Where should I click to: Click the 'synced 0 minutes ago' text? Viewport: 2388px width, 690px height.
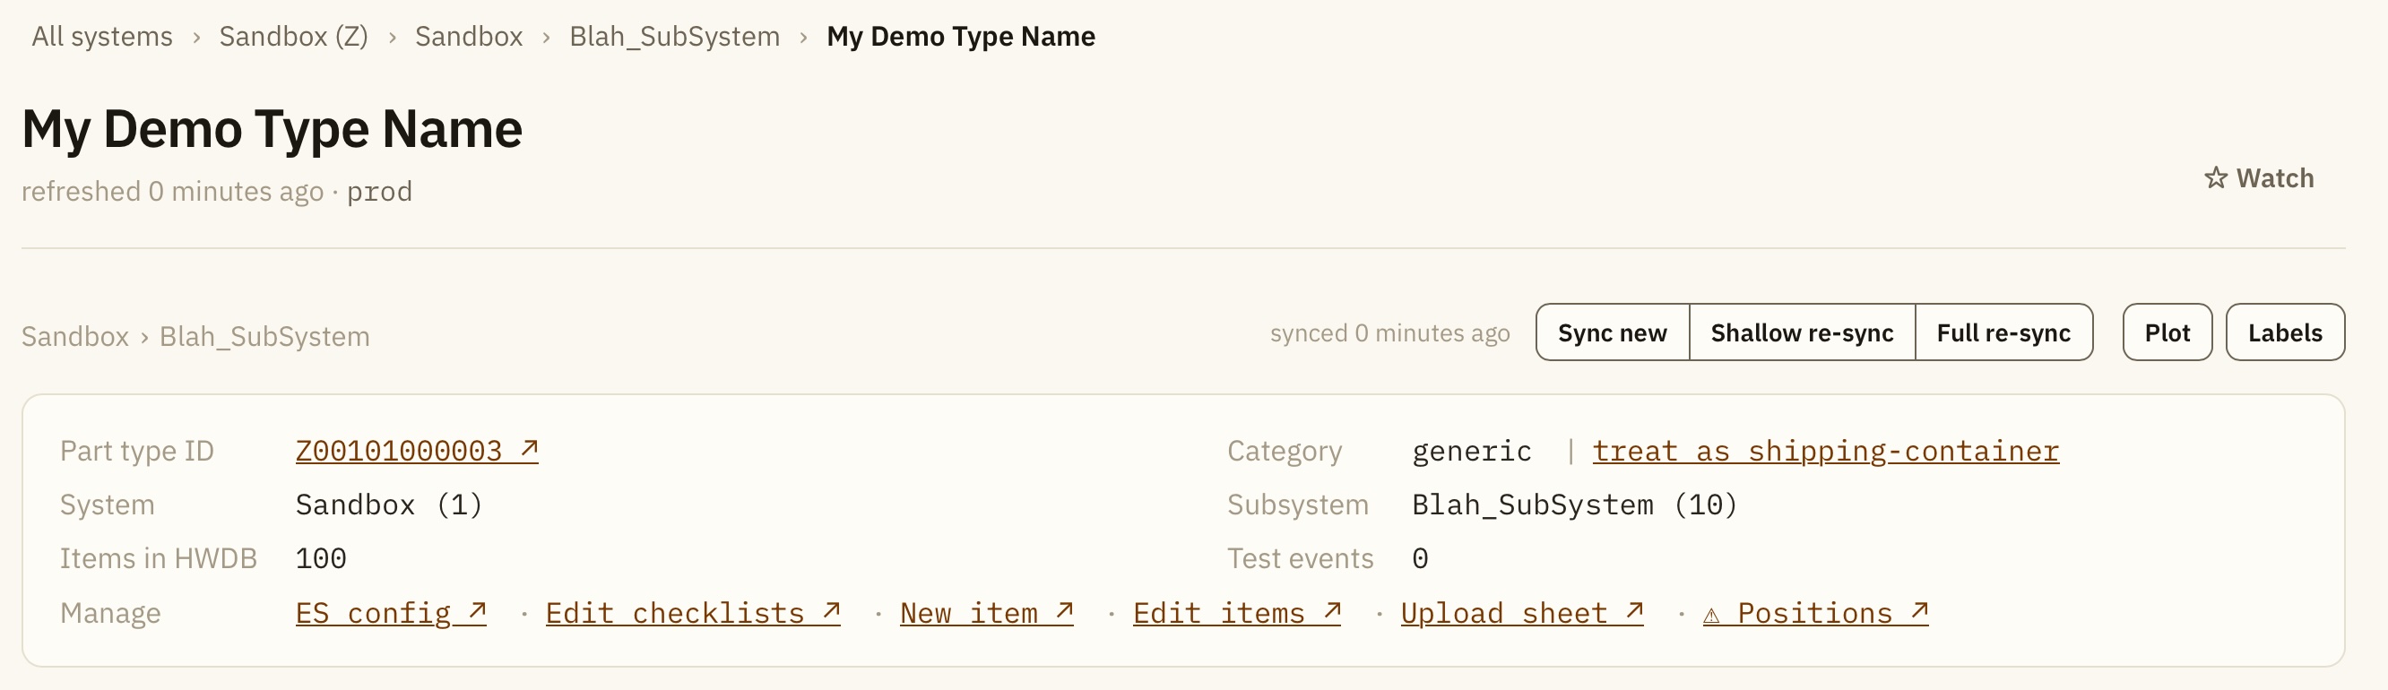[x=1389, y=333]
